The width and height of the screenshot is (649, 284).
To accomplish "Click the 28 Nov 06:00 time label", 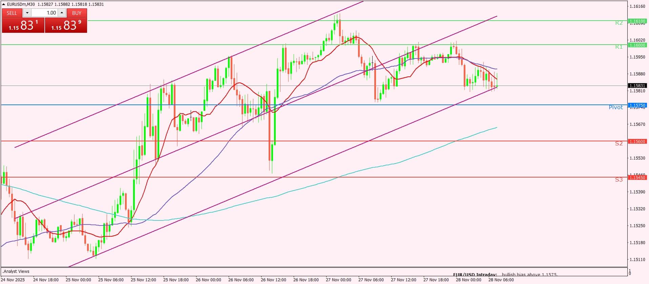I will (501, 280).
